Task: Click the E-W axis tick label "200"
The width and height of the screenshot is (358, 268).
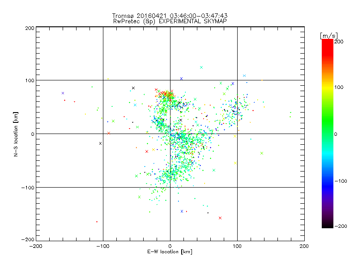Action: pyautogui.click(x=304, y=246)
